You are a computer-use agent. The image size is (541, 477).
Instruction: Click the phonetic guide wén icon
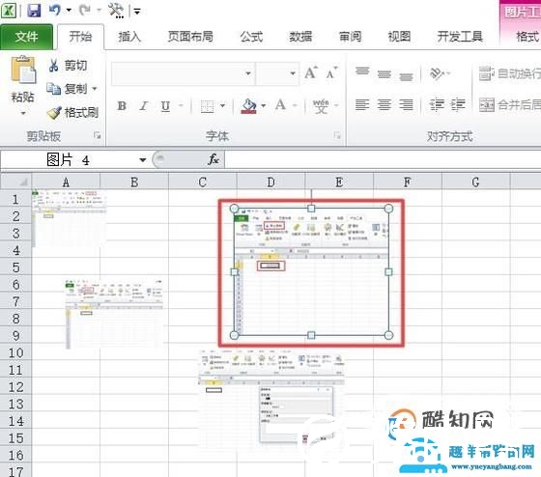[321, 106]
